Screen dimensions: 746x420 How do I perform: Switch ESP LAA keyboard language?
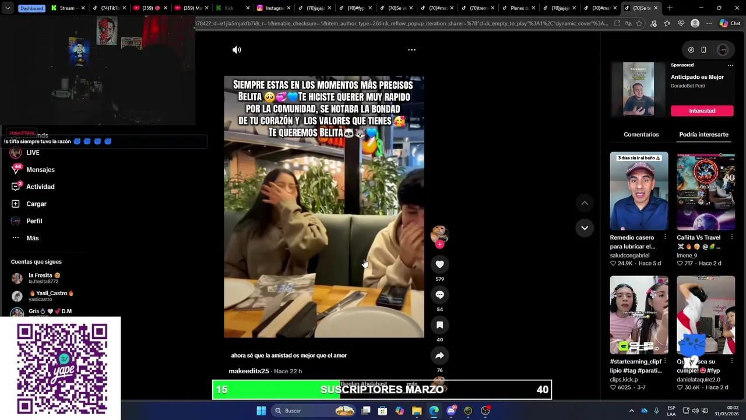pos(671,411)
